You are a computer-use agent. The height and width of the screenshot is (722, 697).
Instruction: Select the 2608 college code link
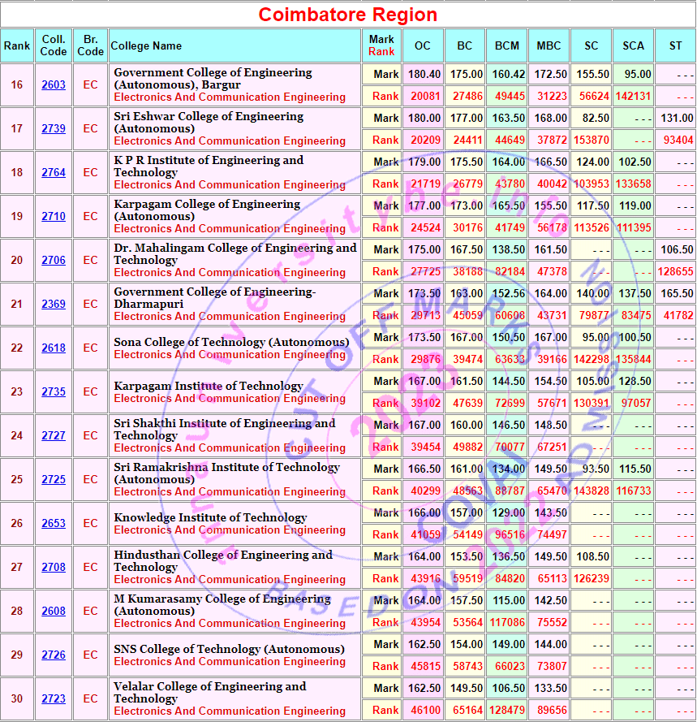(54, 612)
